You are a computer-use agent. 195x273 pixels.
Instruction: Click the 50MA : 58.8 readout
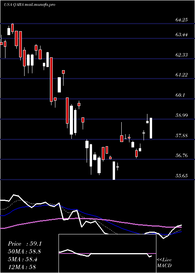click(25, 252)
